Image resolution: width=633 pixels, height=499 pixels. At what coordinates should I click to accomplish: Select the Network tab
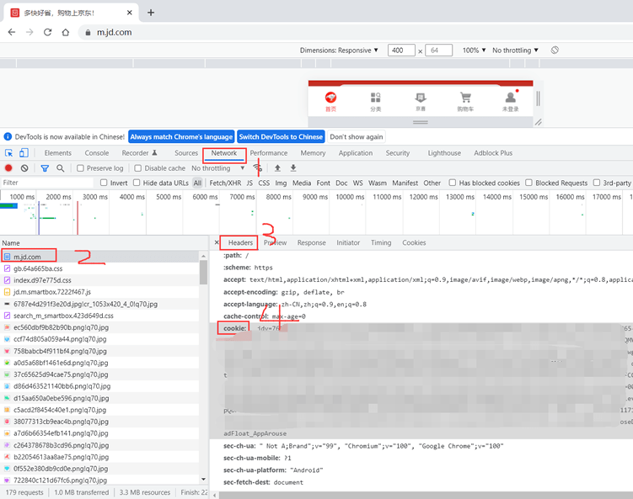(x=224, y=153)
